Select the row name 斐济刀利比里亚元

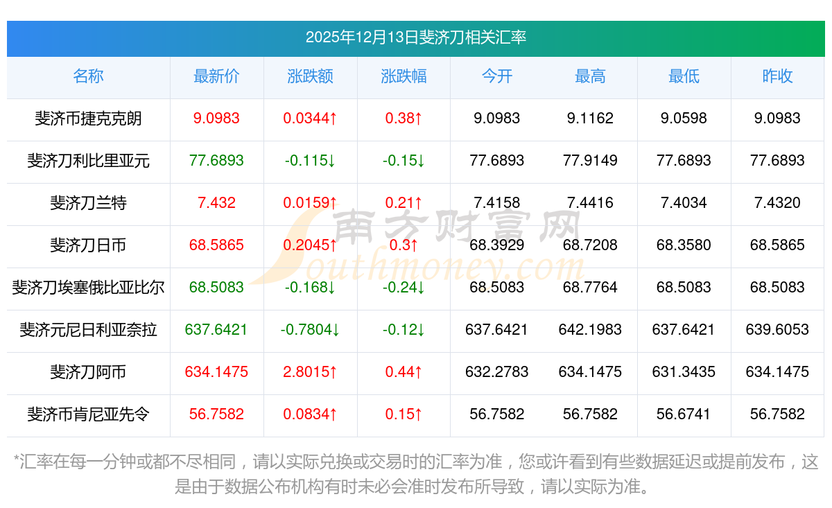(88, 161)
